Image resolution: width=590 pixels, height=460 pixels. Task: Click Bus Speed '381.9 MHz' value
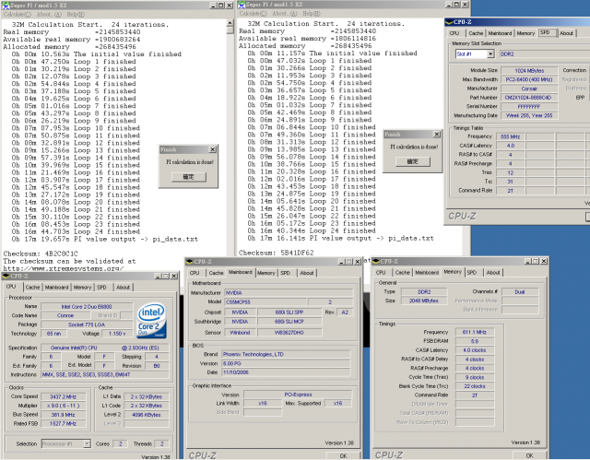coord(64,415)
